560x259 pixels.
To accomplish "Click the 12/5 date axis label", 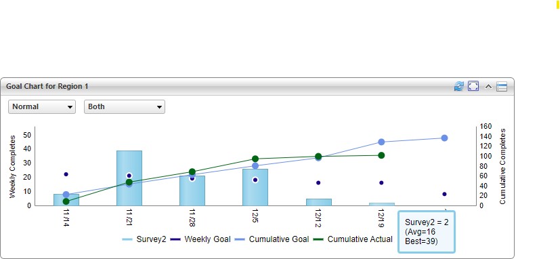I will point(255,216).
